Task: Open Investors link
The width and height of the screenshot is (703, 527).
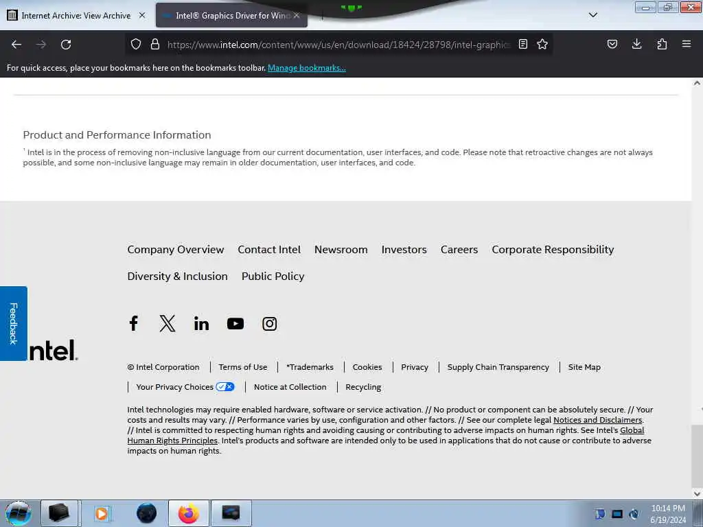Action: click(404, 249)
